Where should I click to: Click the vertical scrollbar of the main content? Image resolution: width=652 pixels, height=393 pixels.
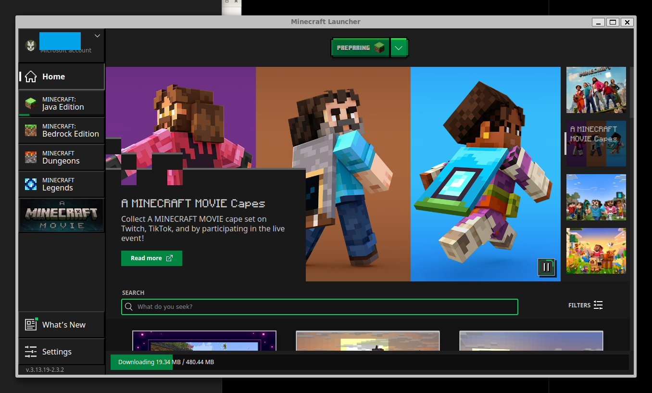coord(632,92)
